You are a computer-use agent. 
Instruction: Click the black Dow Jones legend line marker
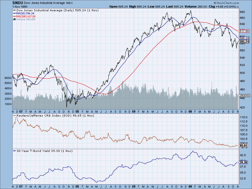tap(15, 10)
